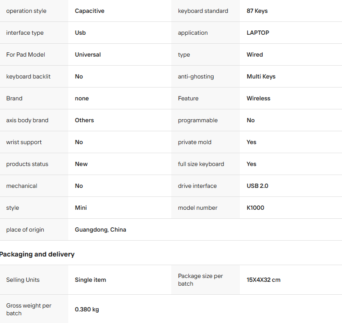Click the 'programmable' attribute label
The image size is (342, 323).
coord(197,120)
